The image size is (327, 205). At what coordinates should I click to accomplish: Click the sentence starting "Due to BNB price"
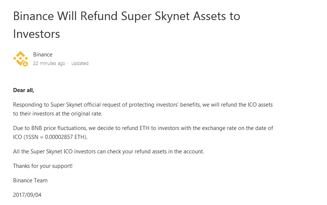(x=143, y=128)
